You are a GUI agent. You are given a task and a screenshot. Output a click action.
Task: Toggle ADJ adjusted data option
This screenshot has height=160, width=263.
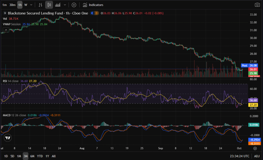(x=257, y=156)
